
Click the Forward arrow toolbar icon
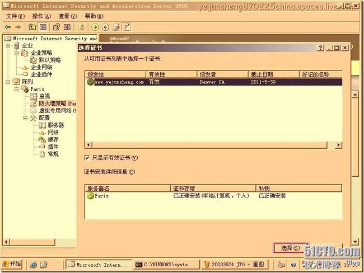18,27
